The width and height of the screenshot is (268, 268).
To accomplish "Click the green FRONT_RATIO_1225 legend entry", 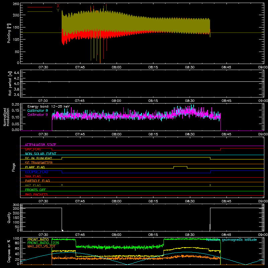I will point(44,243).
